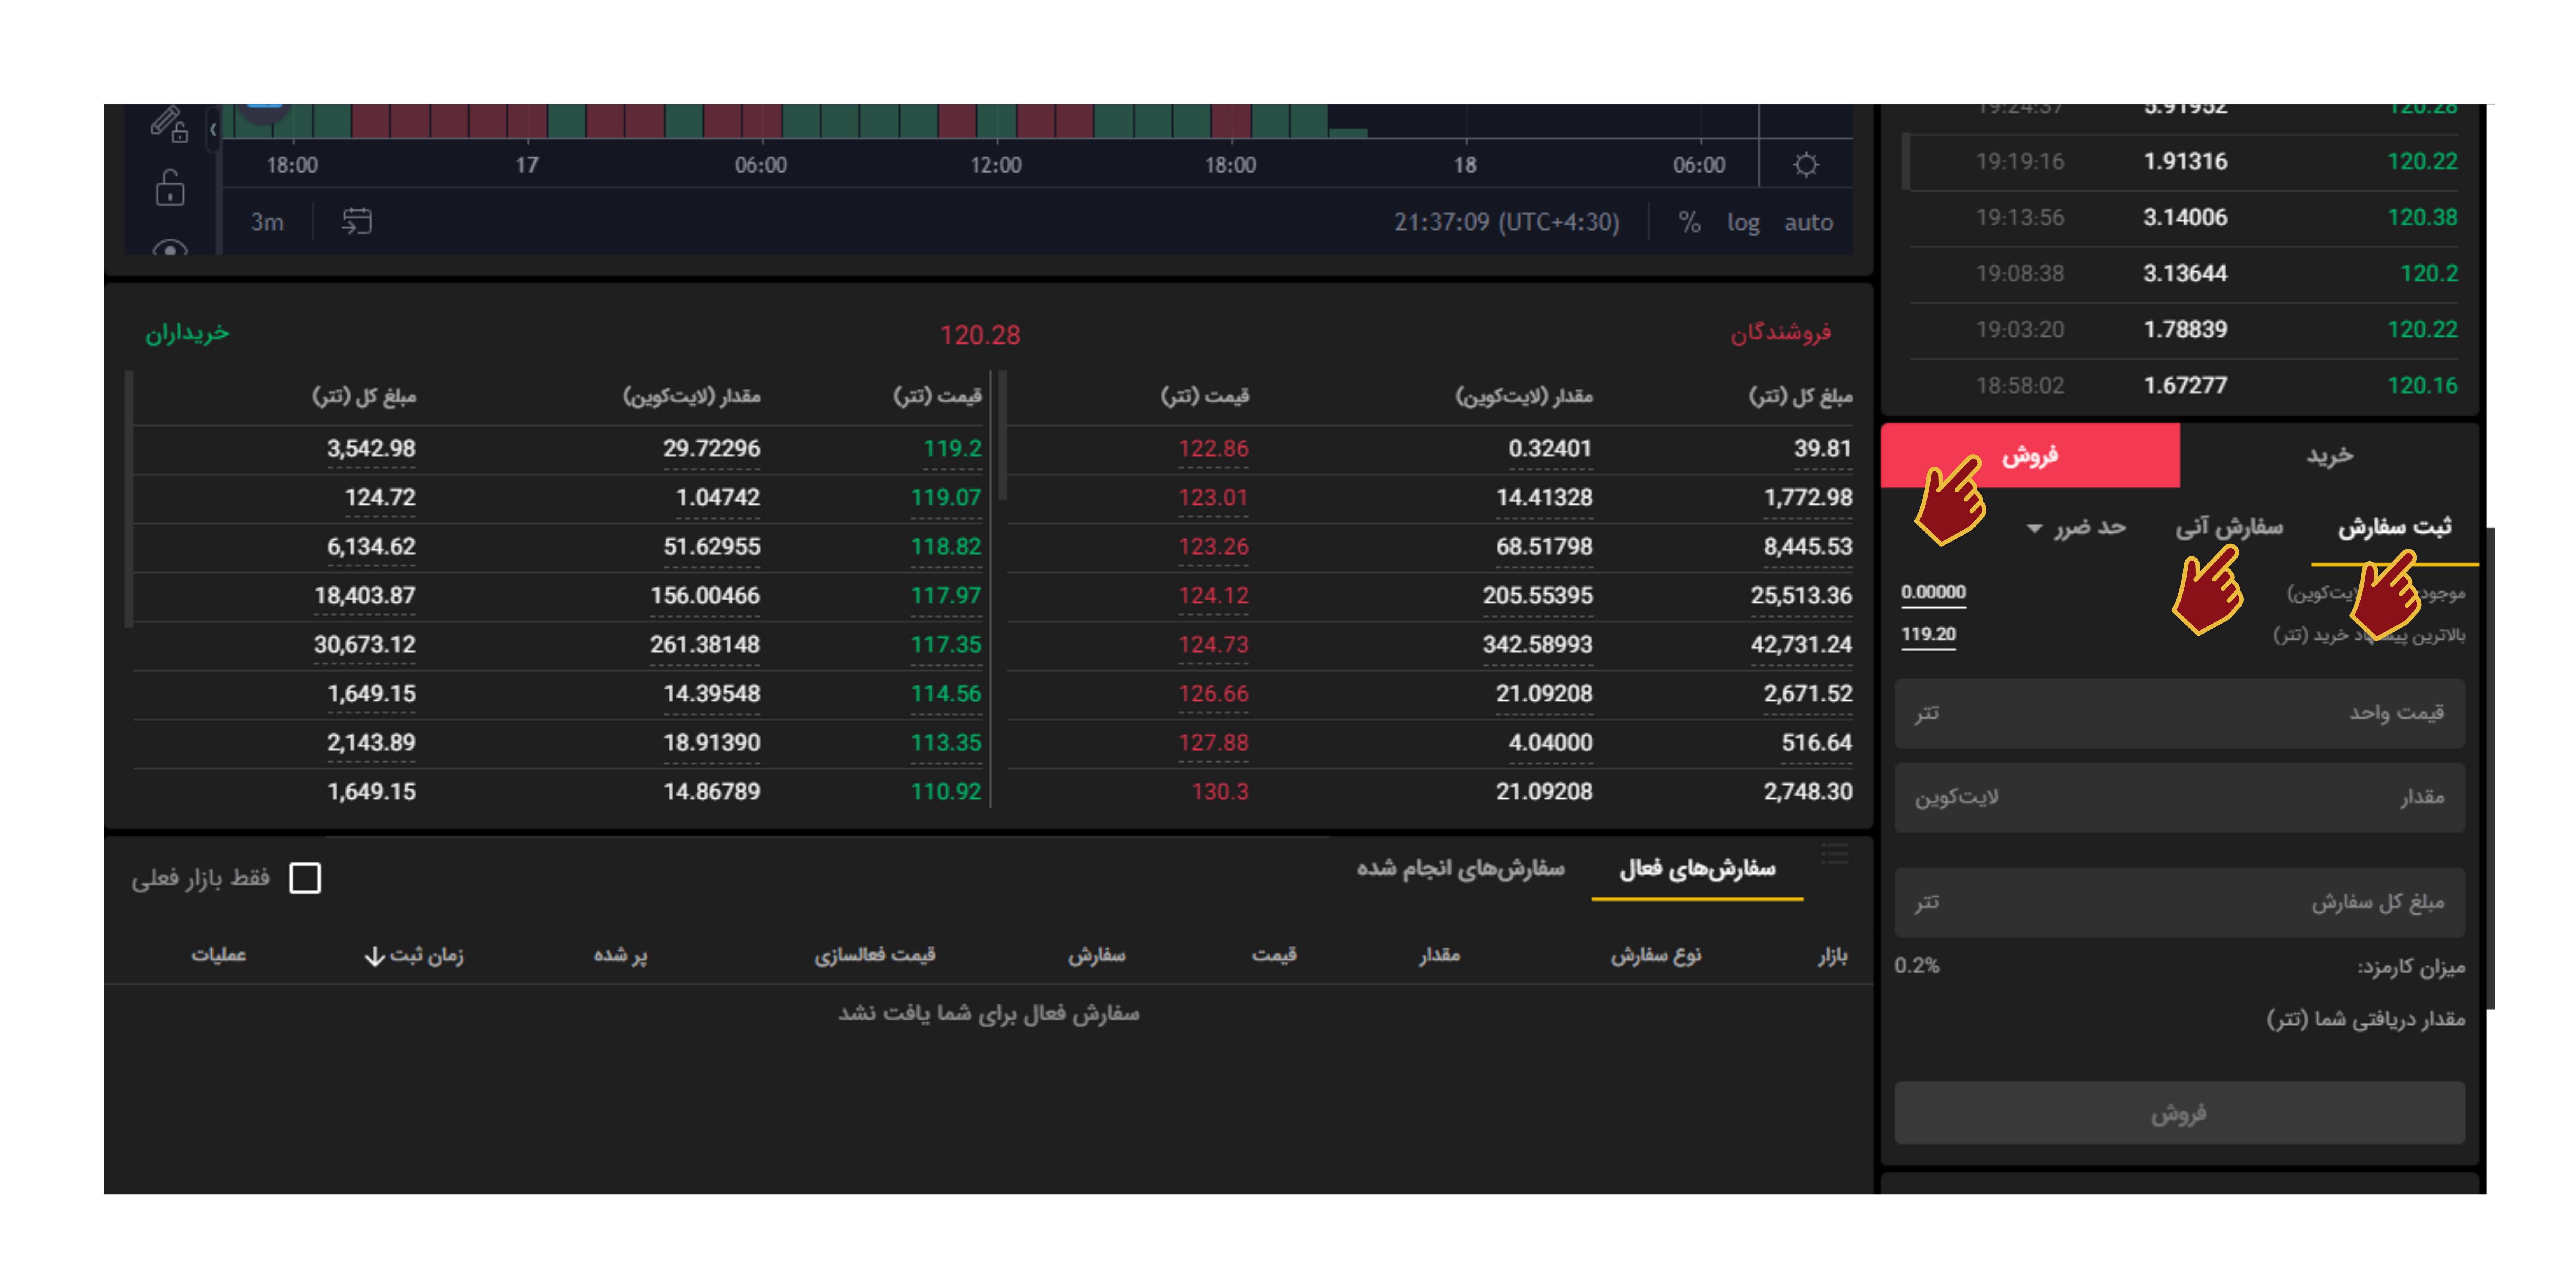2576x1288 pixels.
Task: Click the last price 120.28 in order book
Action: point(980,335)
